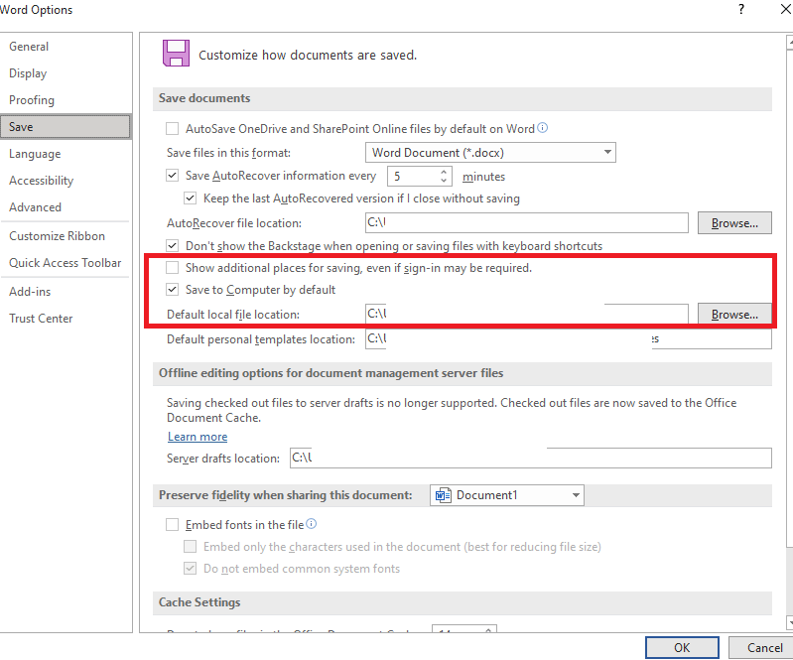Open Save files in this format dropdown
This screenshot has height=660, width=793.
tap(490, 152)
